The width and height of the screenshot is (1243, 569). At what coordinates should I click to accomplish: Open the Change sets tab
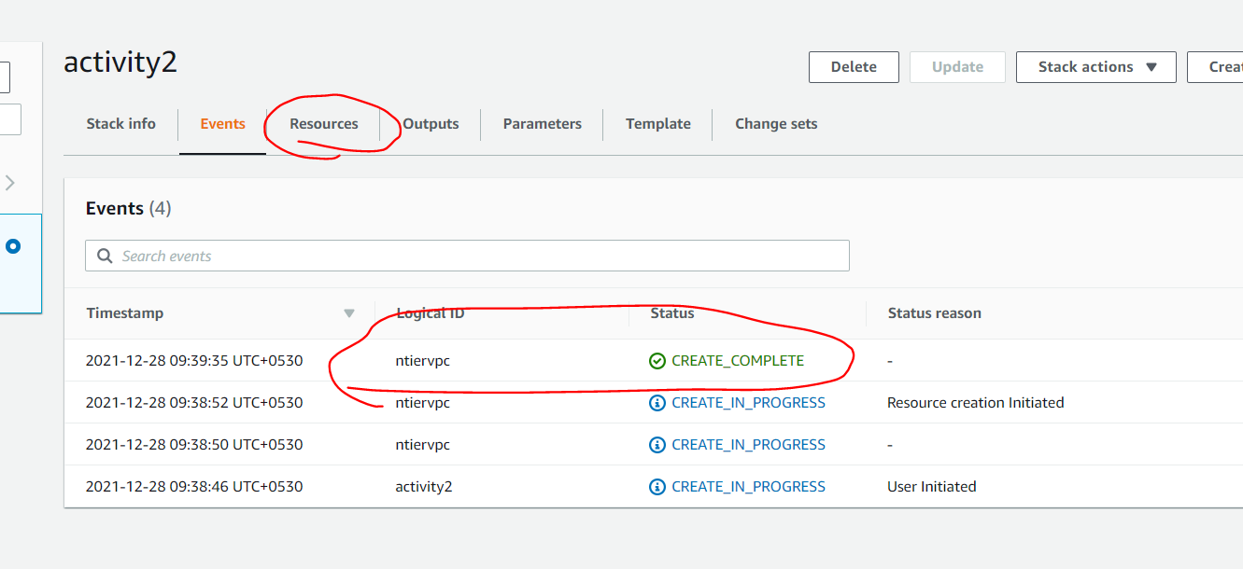pos(775,124)
